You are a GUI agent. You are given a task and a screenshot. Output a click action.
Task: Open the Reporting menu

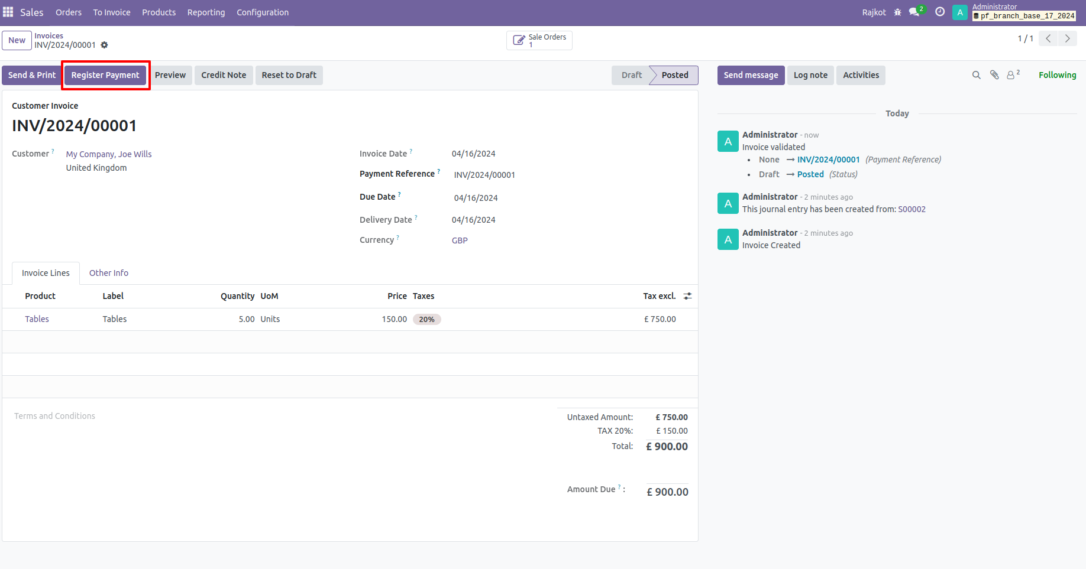(x=206, y=12)
